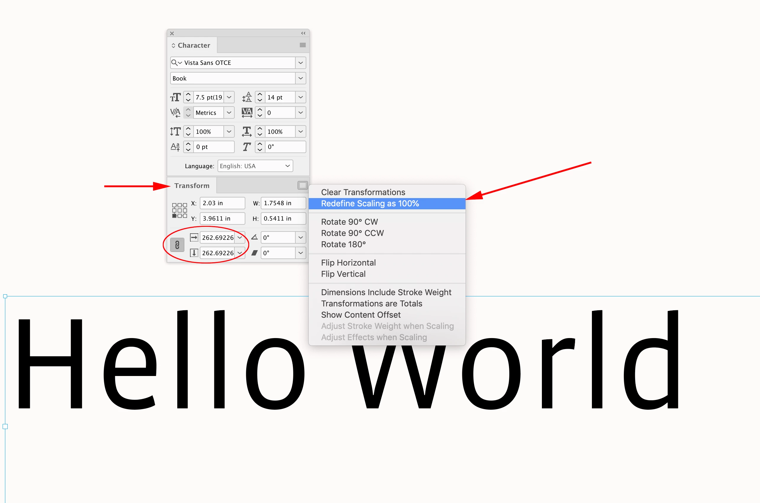Viewport: 760px width, 503px height.
Task: Click the baseline shift 0 pt field
Action: pyautogui.click(x=214, y=147)
